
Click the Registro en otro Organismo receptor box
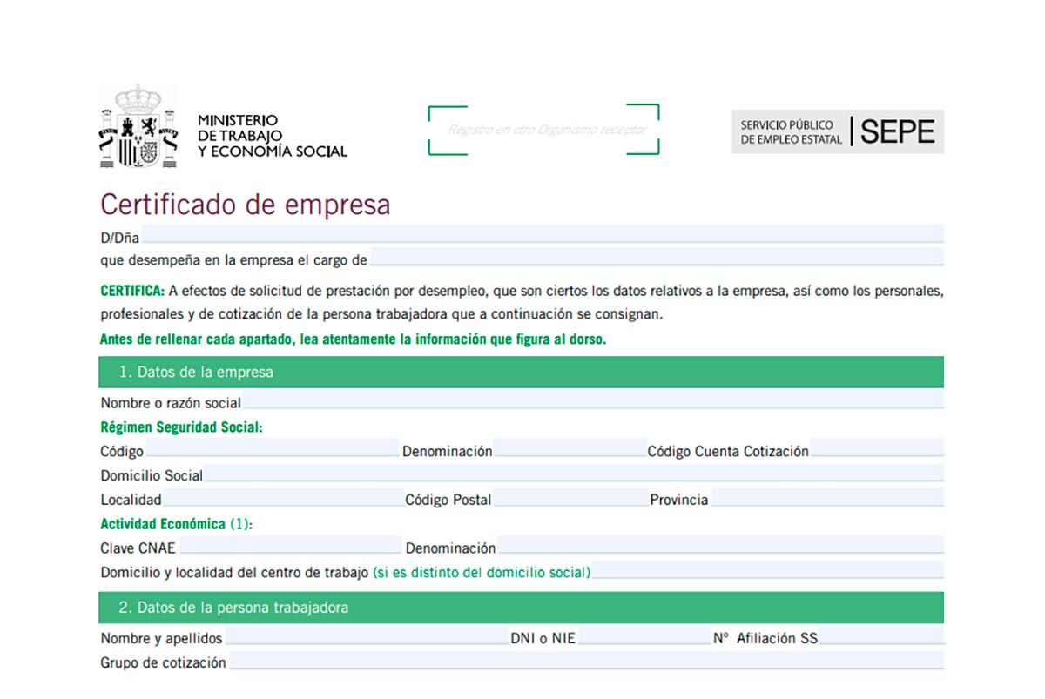pyautogui.click(x=543, y=129)
